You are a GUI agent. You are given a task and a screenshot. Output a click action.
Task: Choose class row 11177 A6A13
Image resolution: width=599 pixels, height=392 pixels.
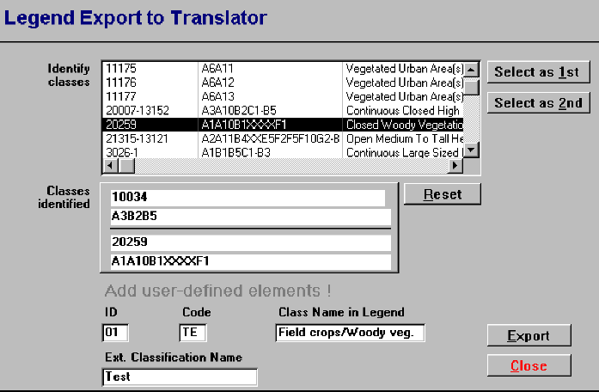pyautogui.click(x=282, y=96)
